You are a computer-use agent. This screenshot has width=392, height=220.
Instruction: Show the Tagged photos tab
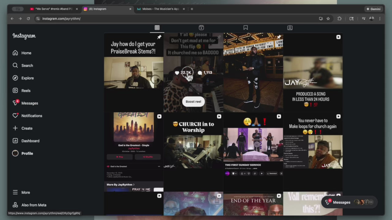(290, 28)
